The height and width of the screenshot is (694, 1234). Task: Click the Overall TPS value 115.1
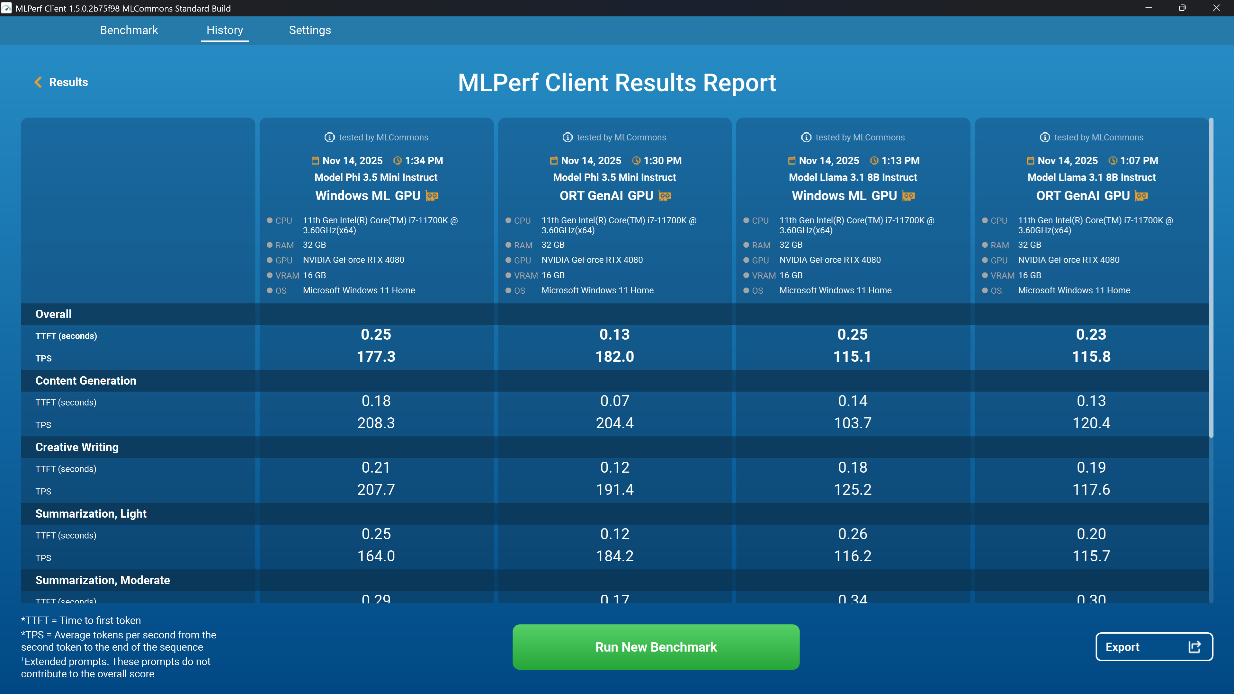[853, 357]
